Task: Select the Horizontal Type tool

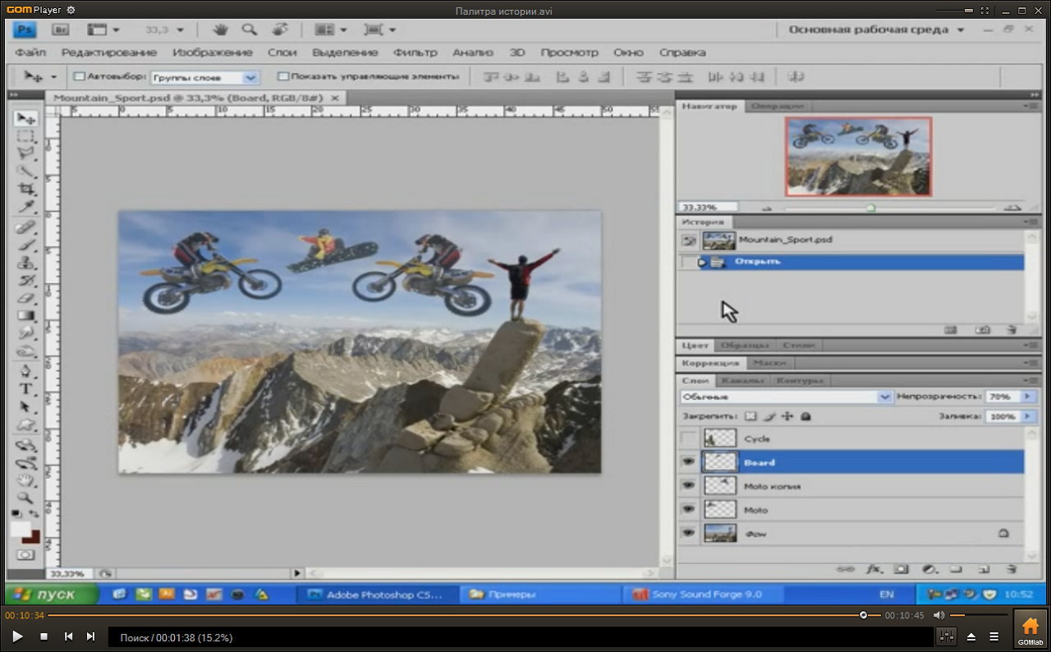Action: point(25,389)
